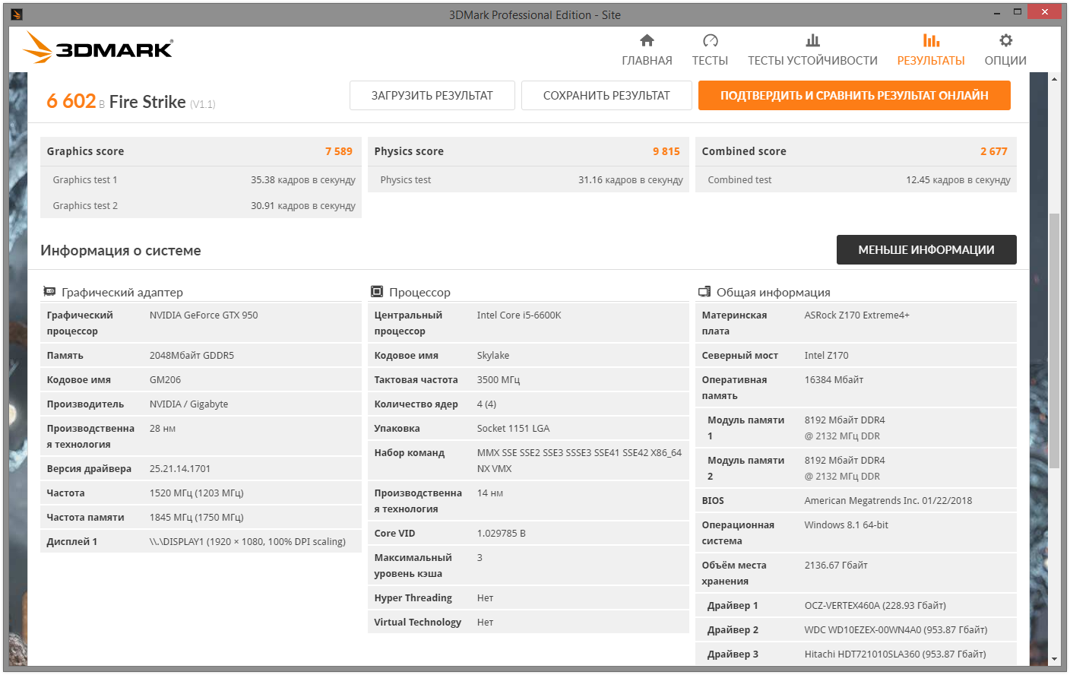The image size is (1070, 675).
Task: Click the Intel Core i5-6600K value
Action: click(x=519, y=315)
